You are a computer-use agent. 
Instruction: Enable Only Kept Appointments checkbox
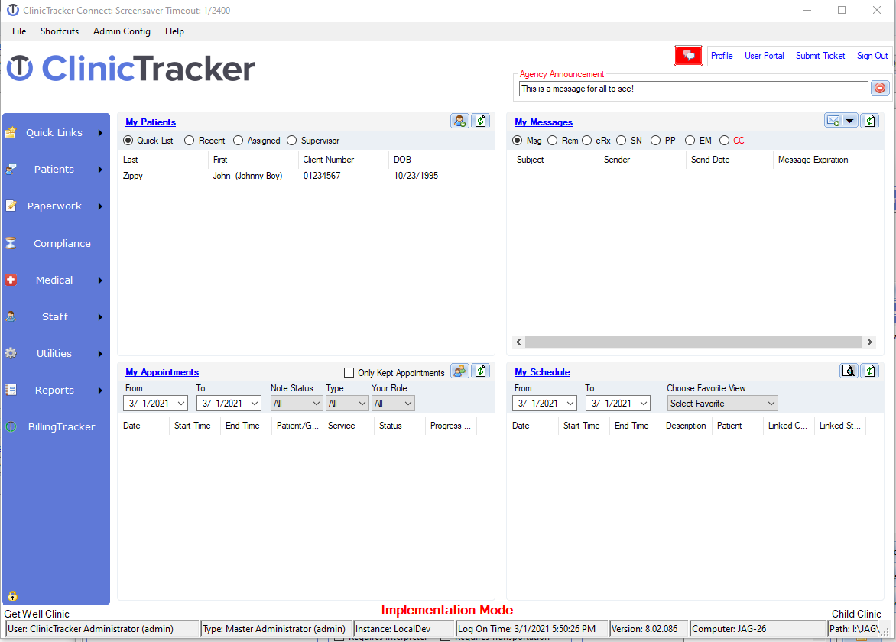(349, 372)
